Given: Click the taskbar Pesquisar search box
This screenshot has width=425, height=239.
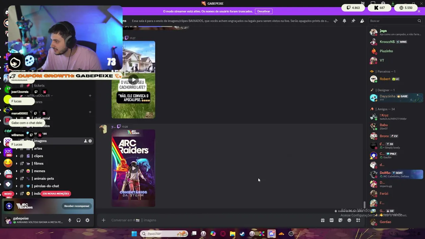Looking at the screenshot, I should (x=164, y=234).
